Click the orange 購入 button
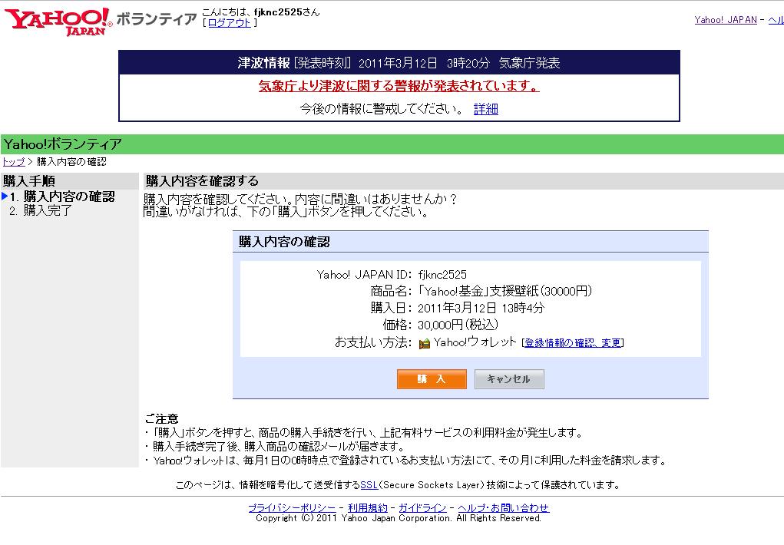Screen dimensions: 784x545 tap(432, 379)
